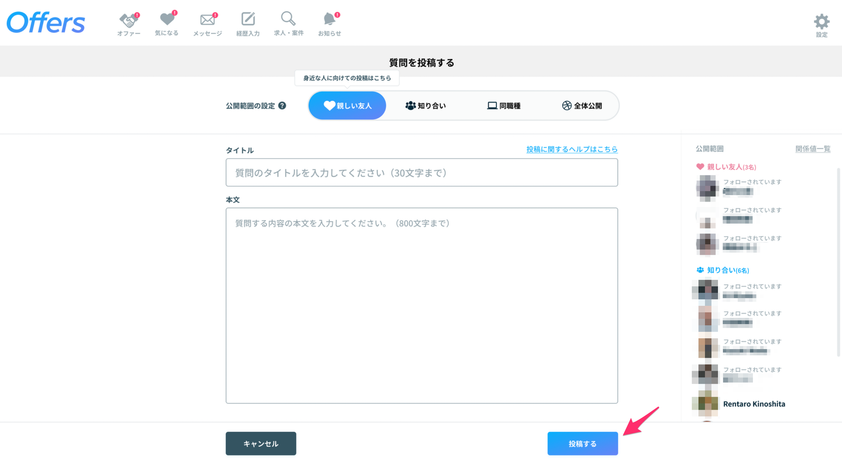Click the name Rentaro Kinoshita
Viewport: 842px width, 462px height.
754,404
